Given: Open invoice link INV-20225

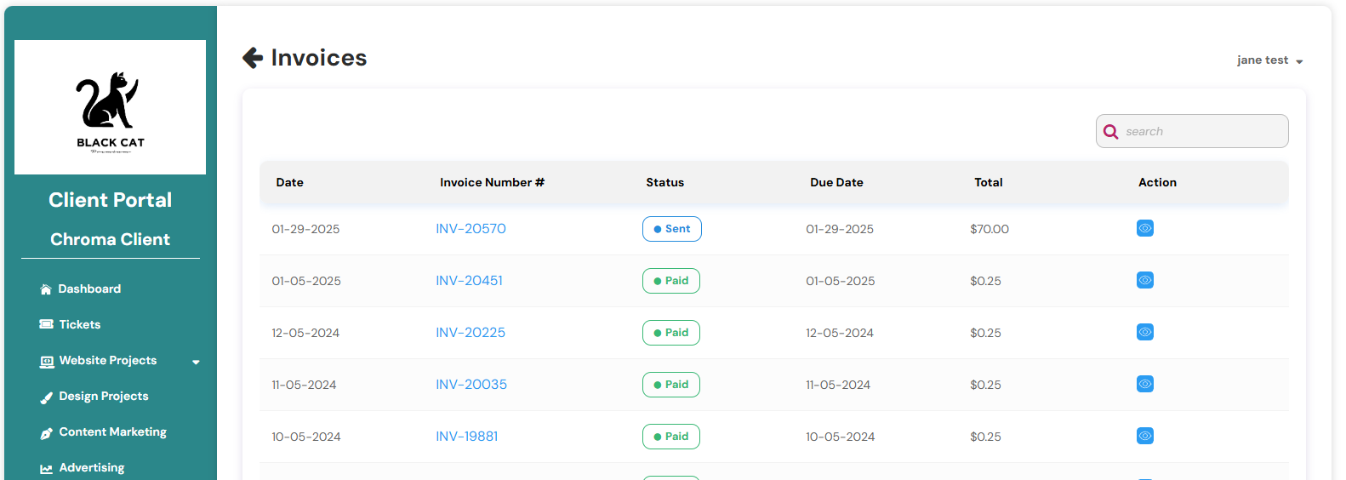Looking at the screenshot, I should (x=471, y=333).
